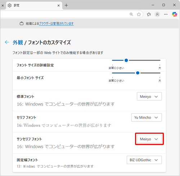Select the 設定 browser tab

[x=34, y=5]
